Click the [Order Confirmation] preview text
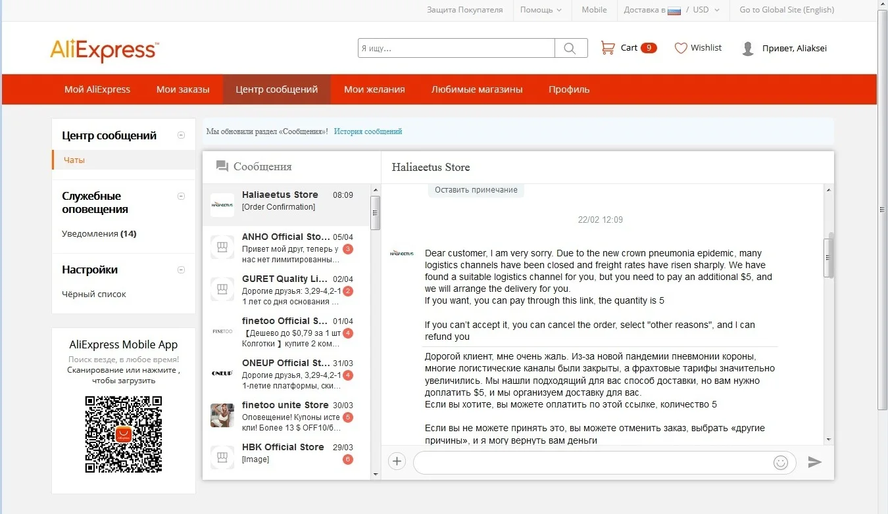The width and height of the screenshot is (888, 514). (278, 207)
